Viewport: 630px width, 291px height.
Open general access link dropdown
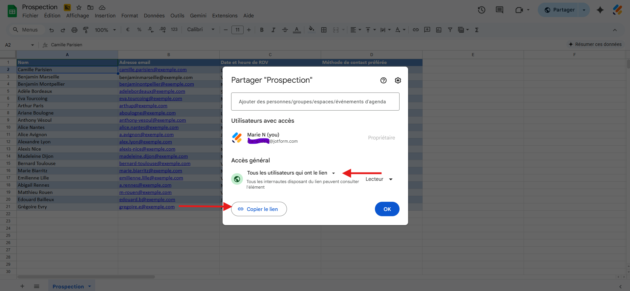(x=291, y=173)
